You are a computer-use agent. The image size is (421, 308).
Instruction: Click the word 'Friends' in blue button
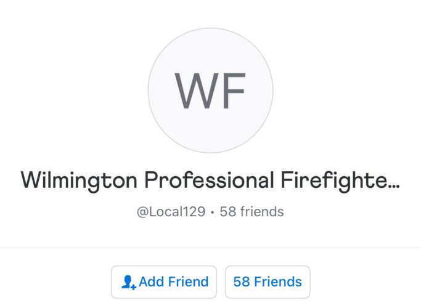[278, 282]
